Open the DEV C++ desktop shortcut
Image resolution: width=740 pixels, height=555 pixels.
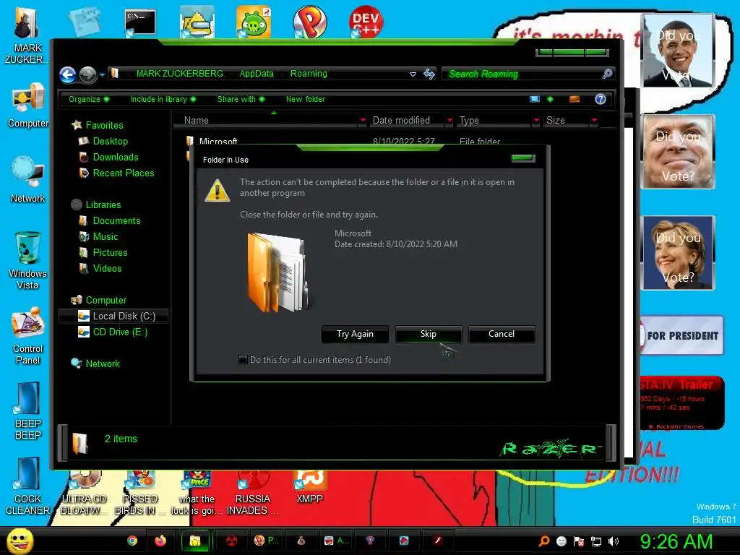coord(366,22)
